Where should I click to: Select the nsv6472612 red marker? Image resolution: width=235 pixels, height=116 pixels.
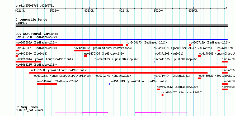158,89
